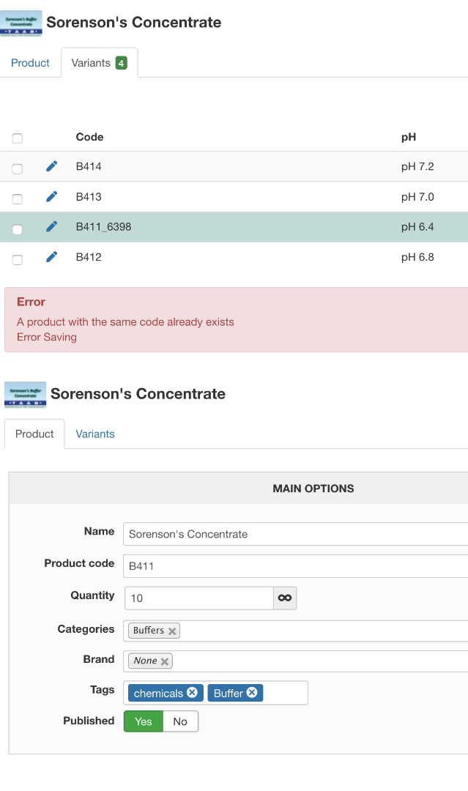Delete the chemicals tag
Screen dimensions: 468x791
pyautogui.click(x=192, y=693)
